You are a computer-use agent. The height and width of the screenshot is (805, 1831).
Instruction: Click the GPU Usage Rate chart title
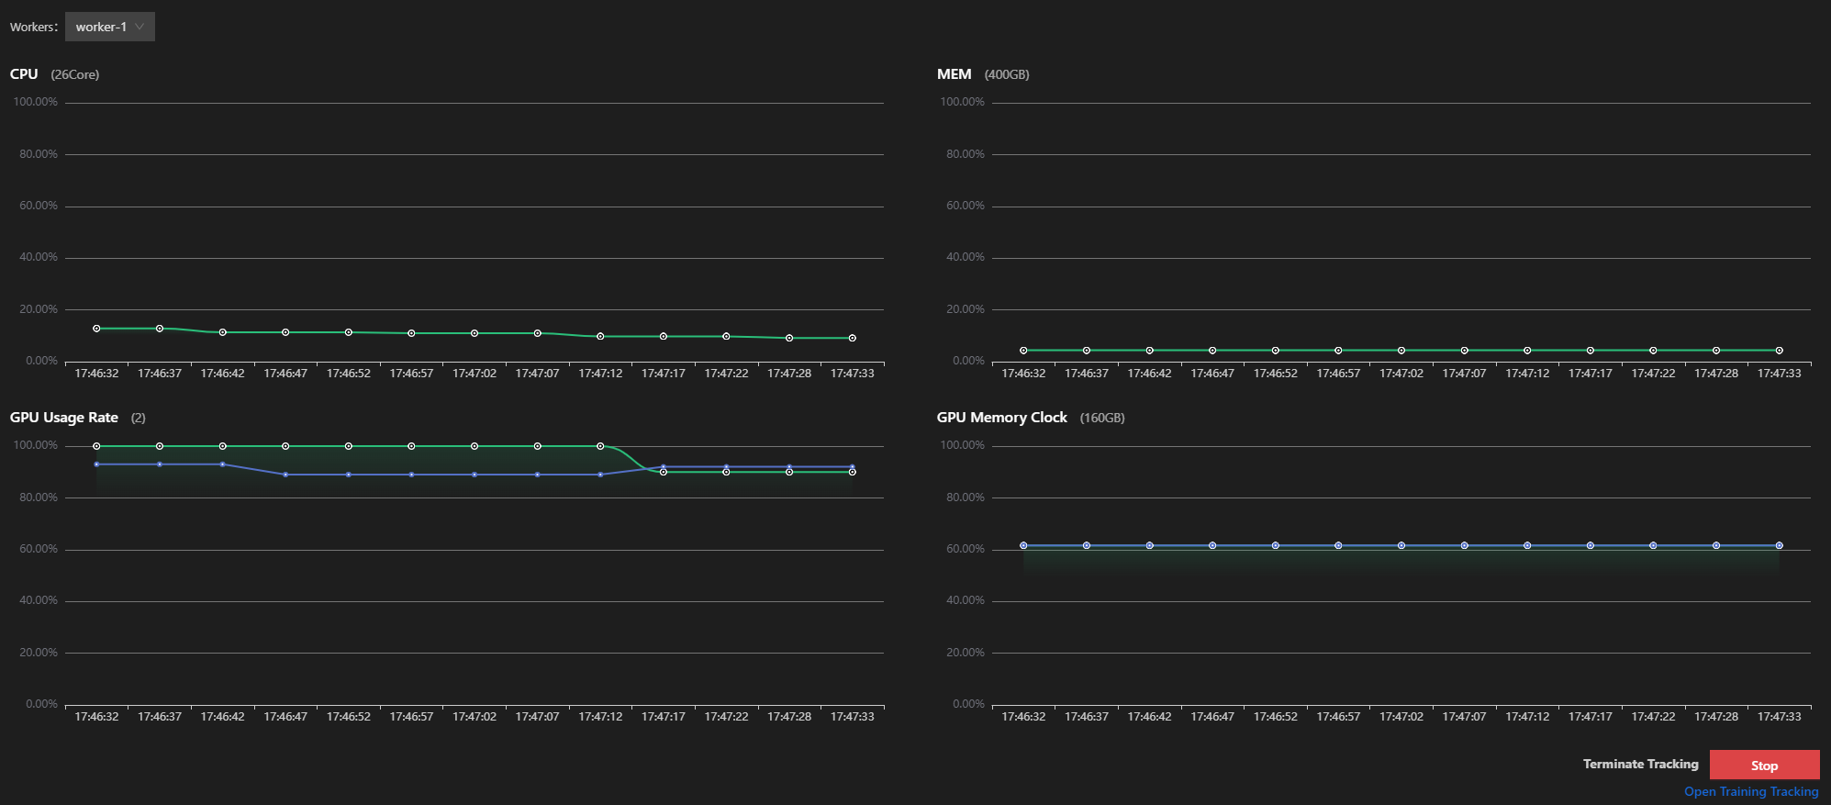(x=64, y=418)
